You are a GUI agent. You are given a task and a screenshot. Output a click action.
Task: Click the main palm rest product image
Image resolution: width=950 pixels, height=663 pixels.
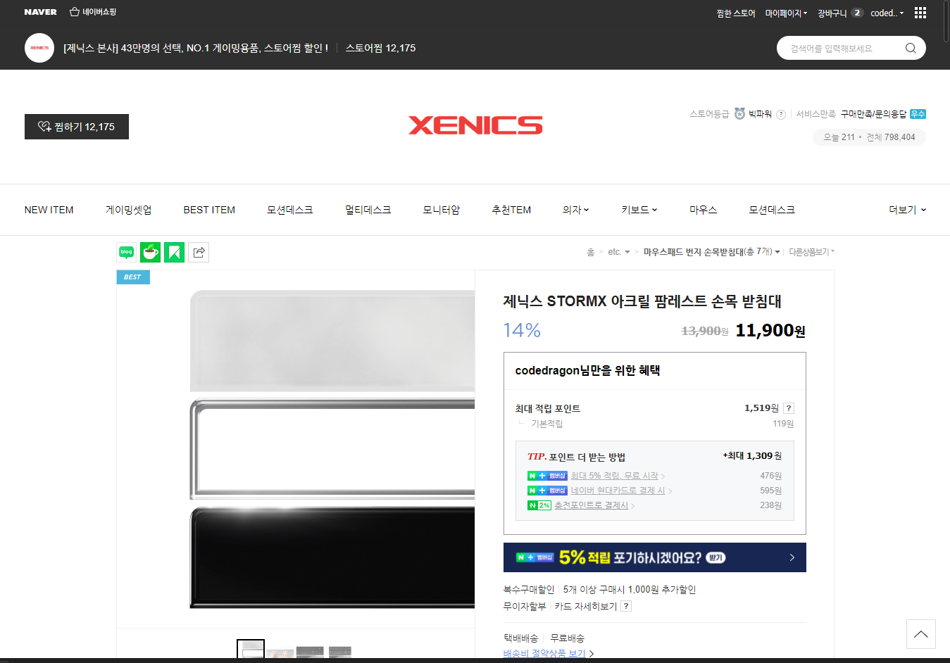click(332, 449)
